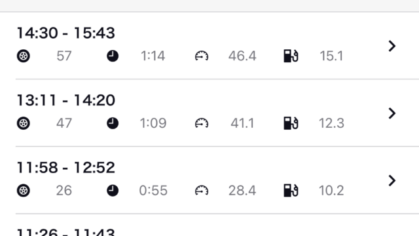Viewport: 419px width, 236px height.
Task: Click speedometer icon in 14:30 trip
Action: pyautogui.click(x=202, y=56)
